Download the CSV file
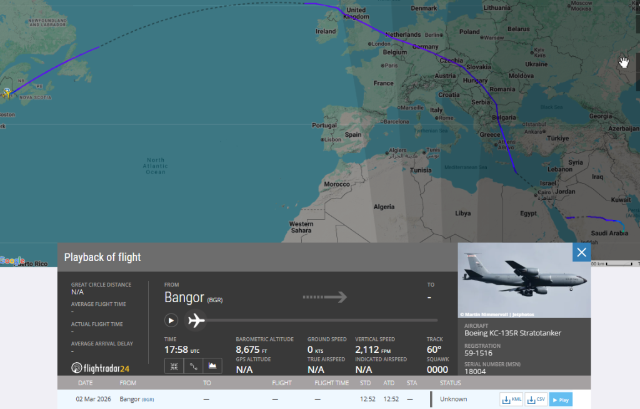This screenshot has width=640, height=409. (x=536, y=400)
